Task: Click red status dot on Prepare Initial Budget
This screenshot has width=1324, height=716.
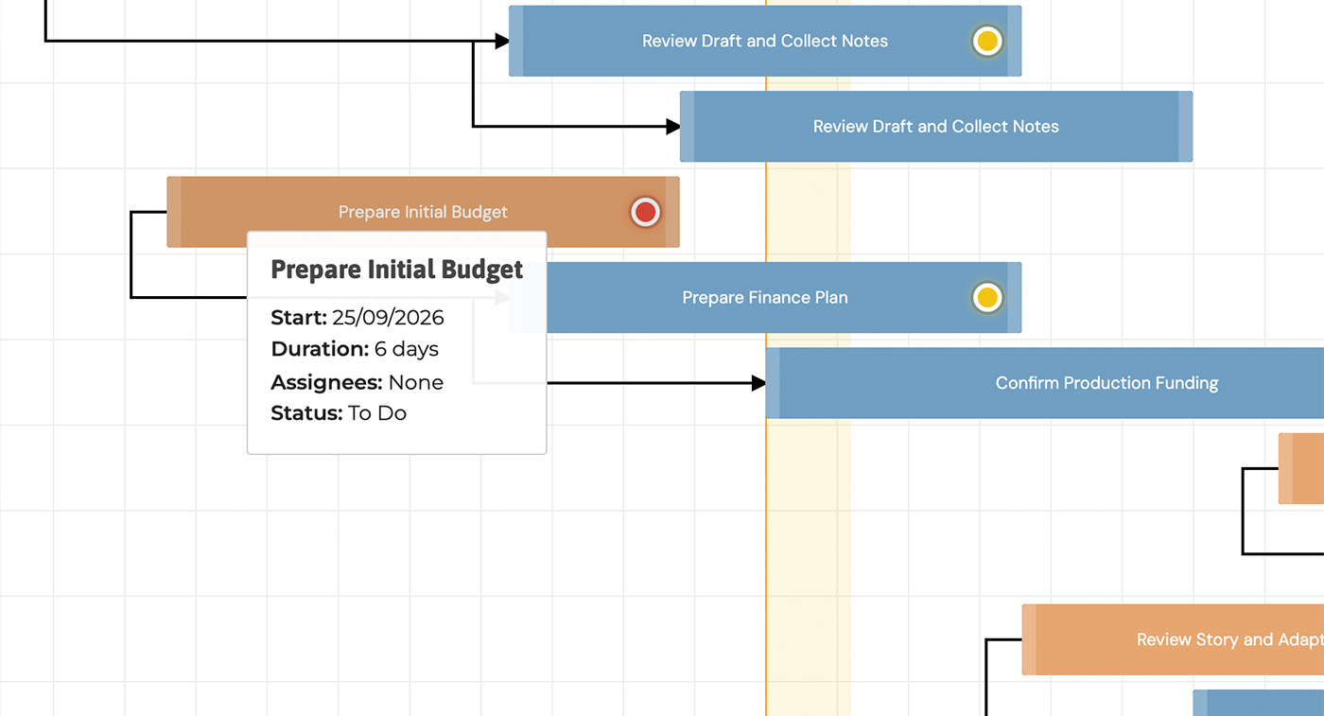Action: 645,212
